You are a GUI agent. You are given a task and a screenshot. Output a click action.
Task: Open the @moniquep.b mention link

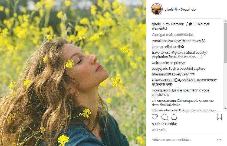tap(188, 101)
